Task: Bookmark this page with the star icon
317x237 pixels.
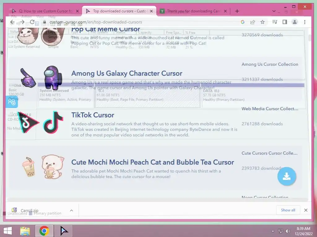Action: point(263,22)
